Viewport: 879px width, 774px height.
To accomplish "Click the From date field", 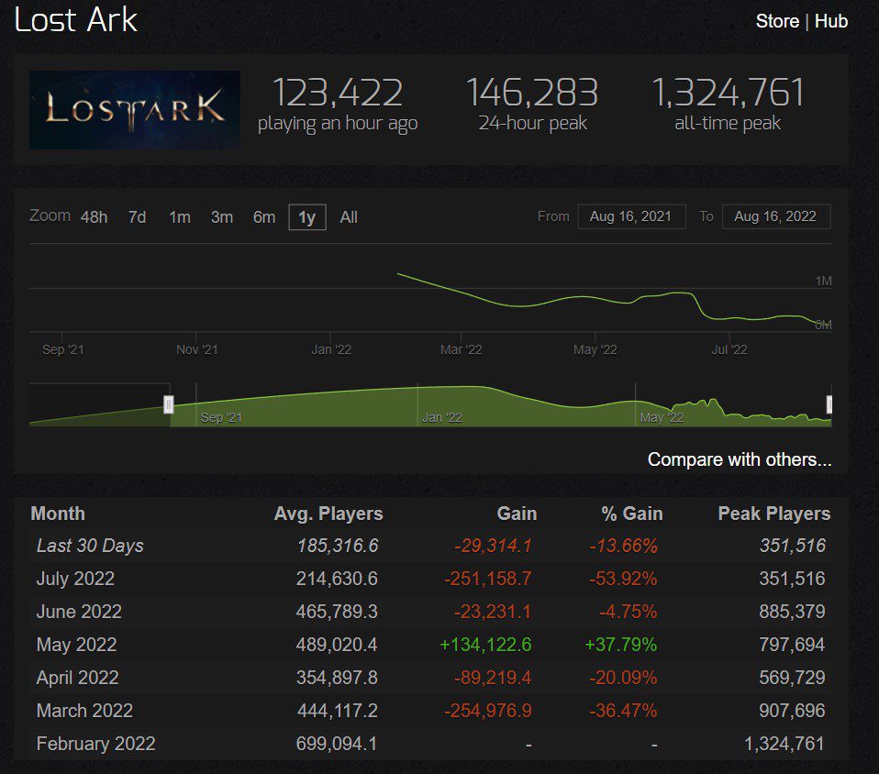I will 631,216.
